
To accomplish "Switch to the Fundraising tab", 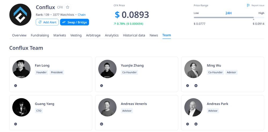I will tap(40, 35).
